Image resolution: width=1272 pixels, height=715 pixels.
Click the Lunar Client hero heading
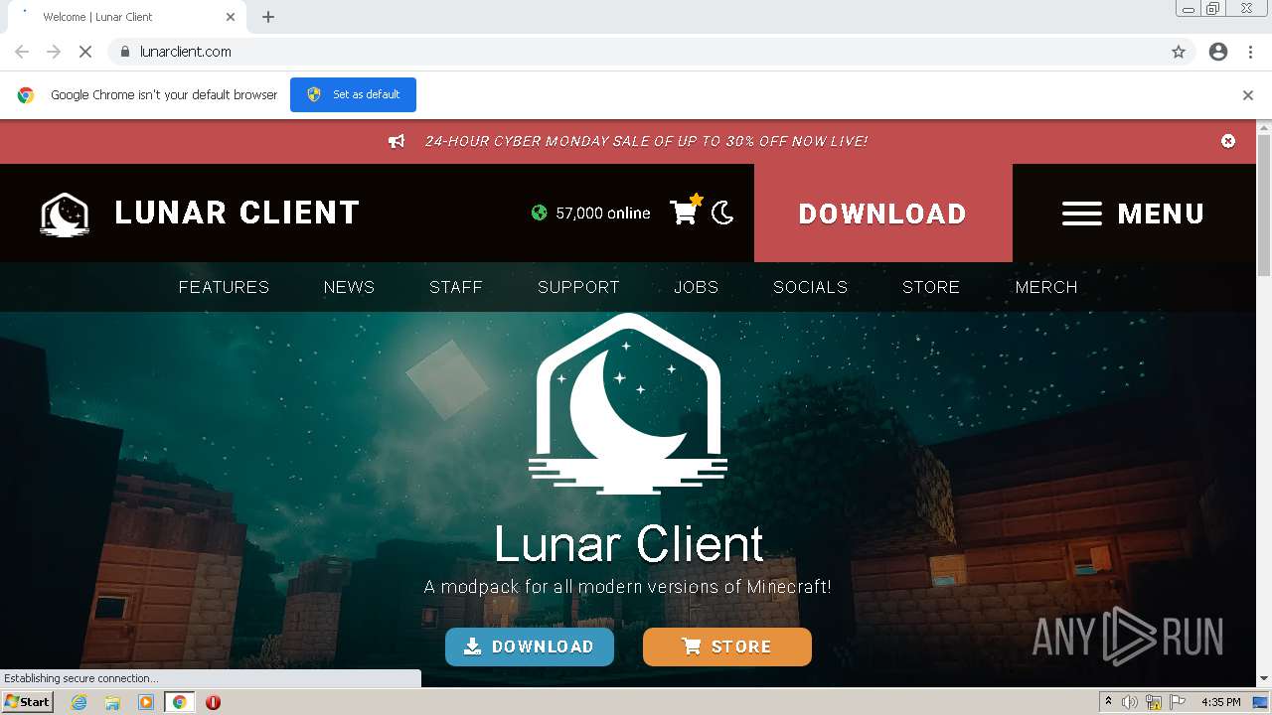pyautogui.click(x=629, y=543)
